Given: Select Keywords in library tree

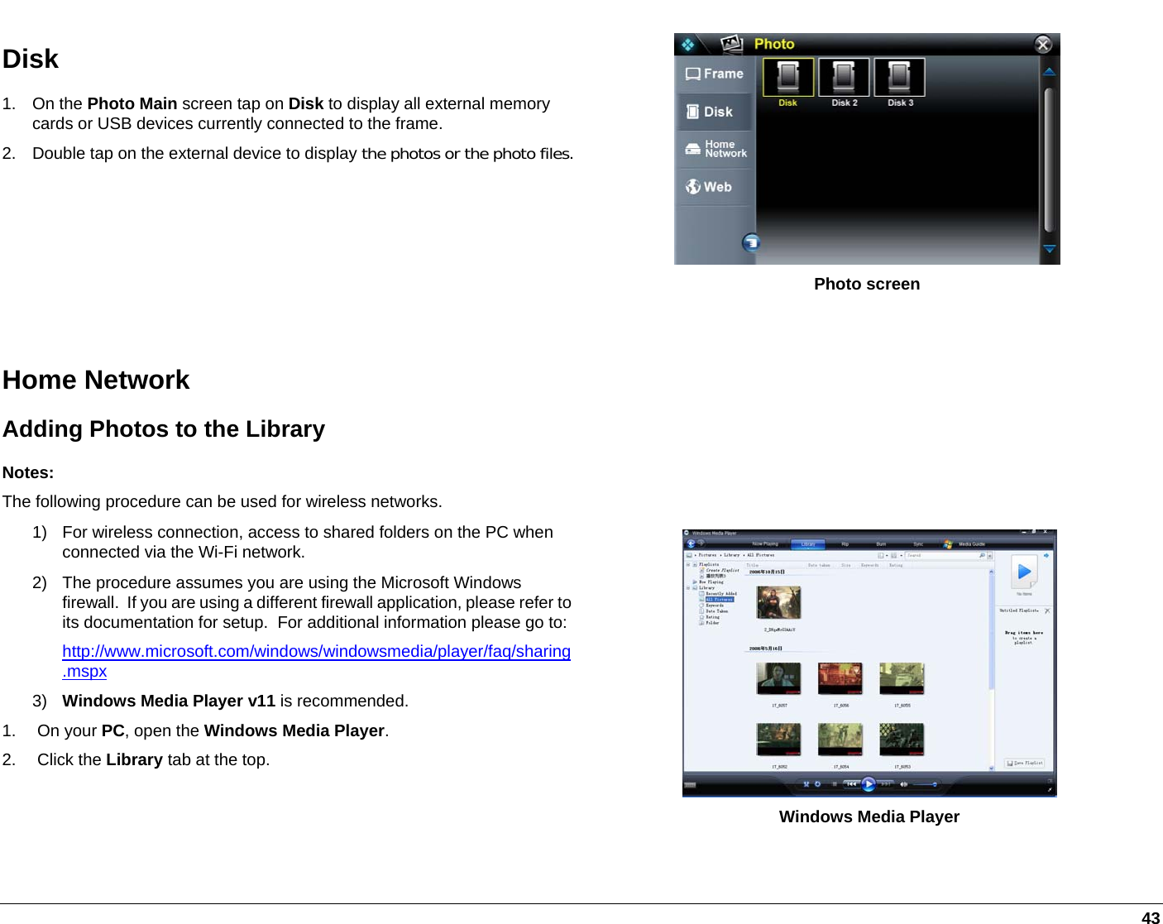Looking at the screenshot, I should pos(715,605).
